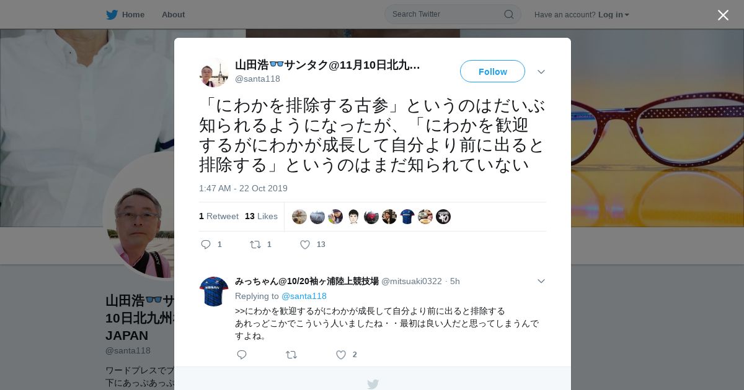The width and height of the screenshot is (744, 390).
Task: Reply to the main tweet
Action: (206, 245)
